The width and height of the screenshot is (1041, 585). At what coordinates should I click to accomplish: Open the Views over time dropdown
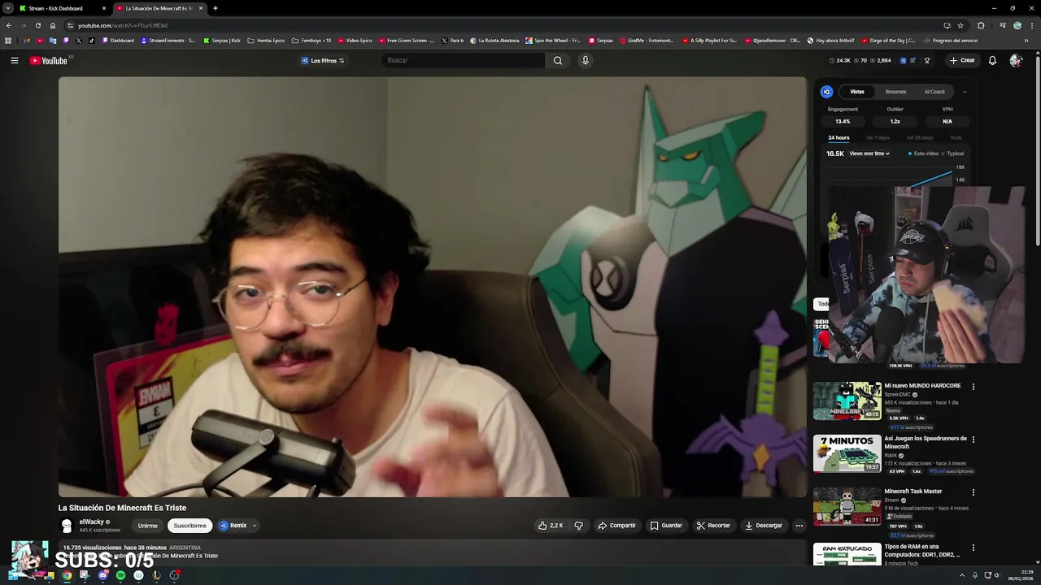pos(869,154)
